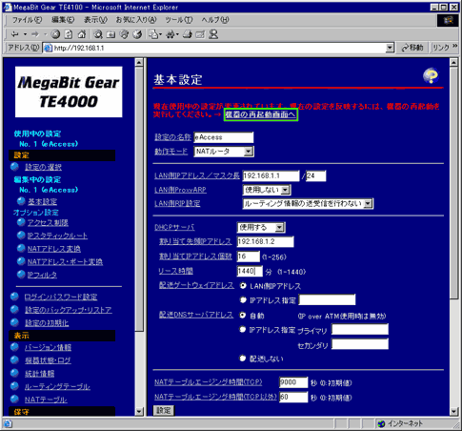Image resolution: width=462 pixels, height=431 pixels.
Task: Open 設定の初期化 sidebar link
Action: [x=47, y=323]
